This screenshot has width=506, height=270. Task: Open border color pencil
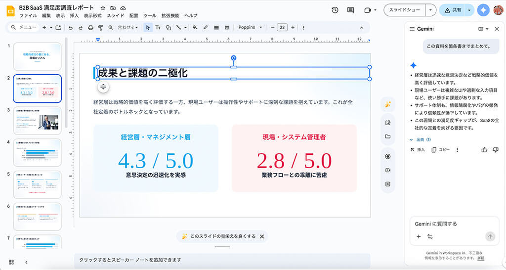[206, 28]
